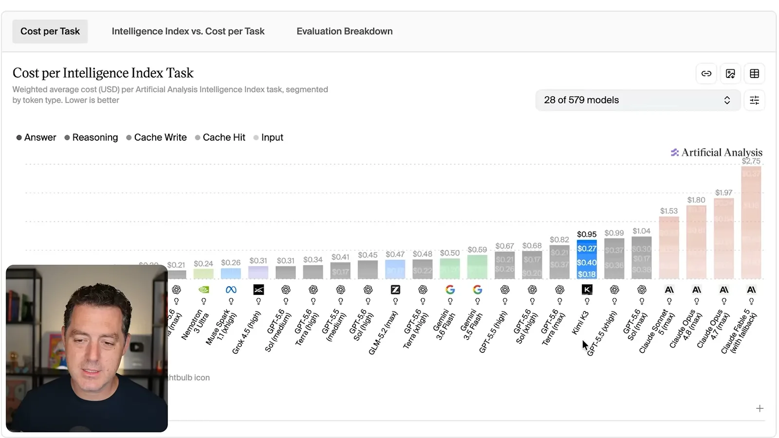Screen dimensions: 779x438
Task: Click the Anthropic logo for Claude Fable 5
Action: coord(751,290)
